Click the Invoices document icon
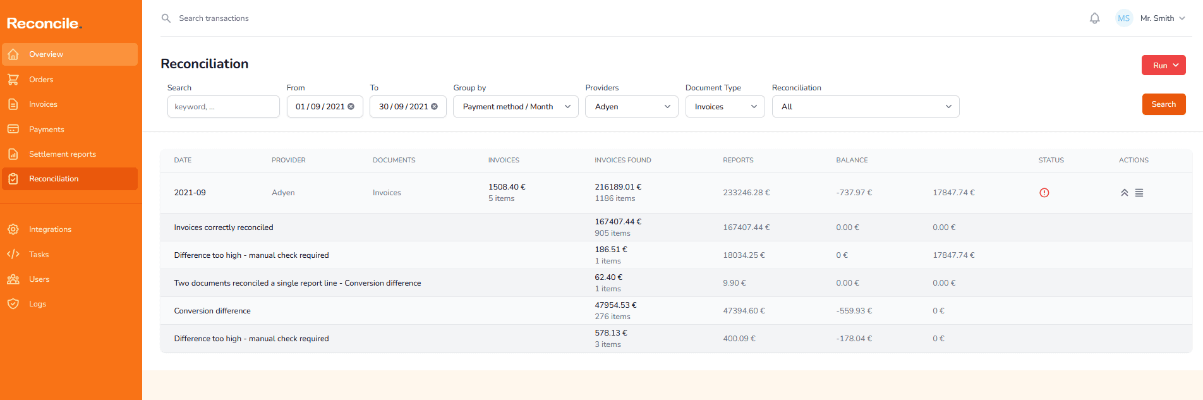 point(13,104)
